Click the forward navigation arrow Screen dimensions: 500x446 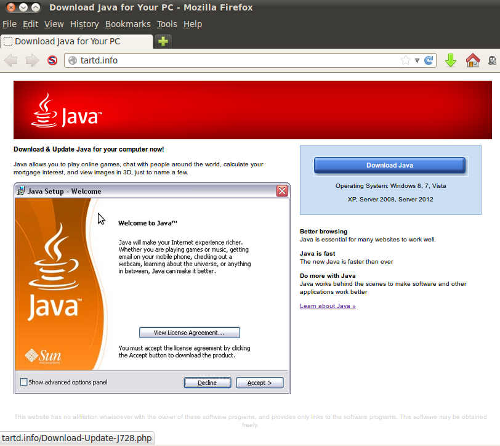coord(32,60)
